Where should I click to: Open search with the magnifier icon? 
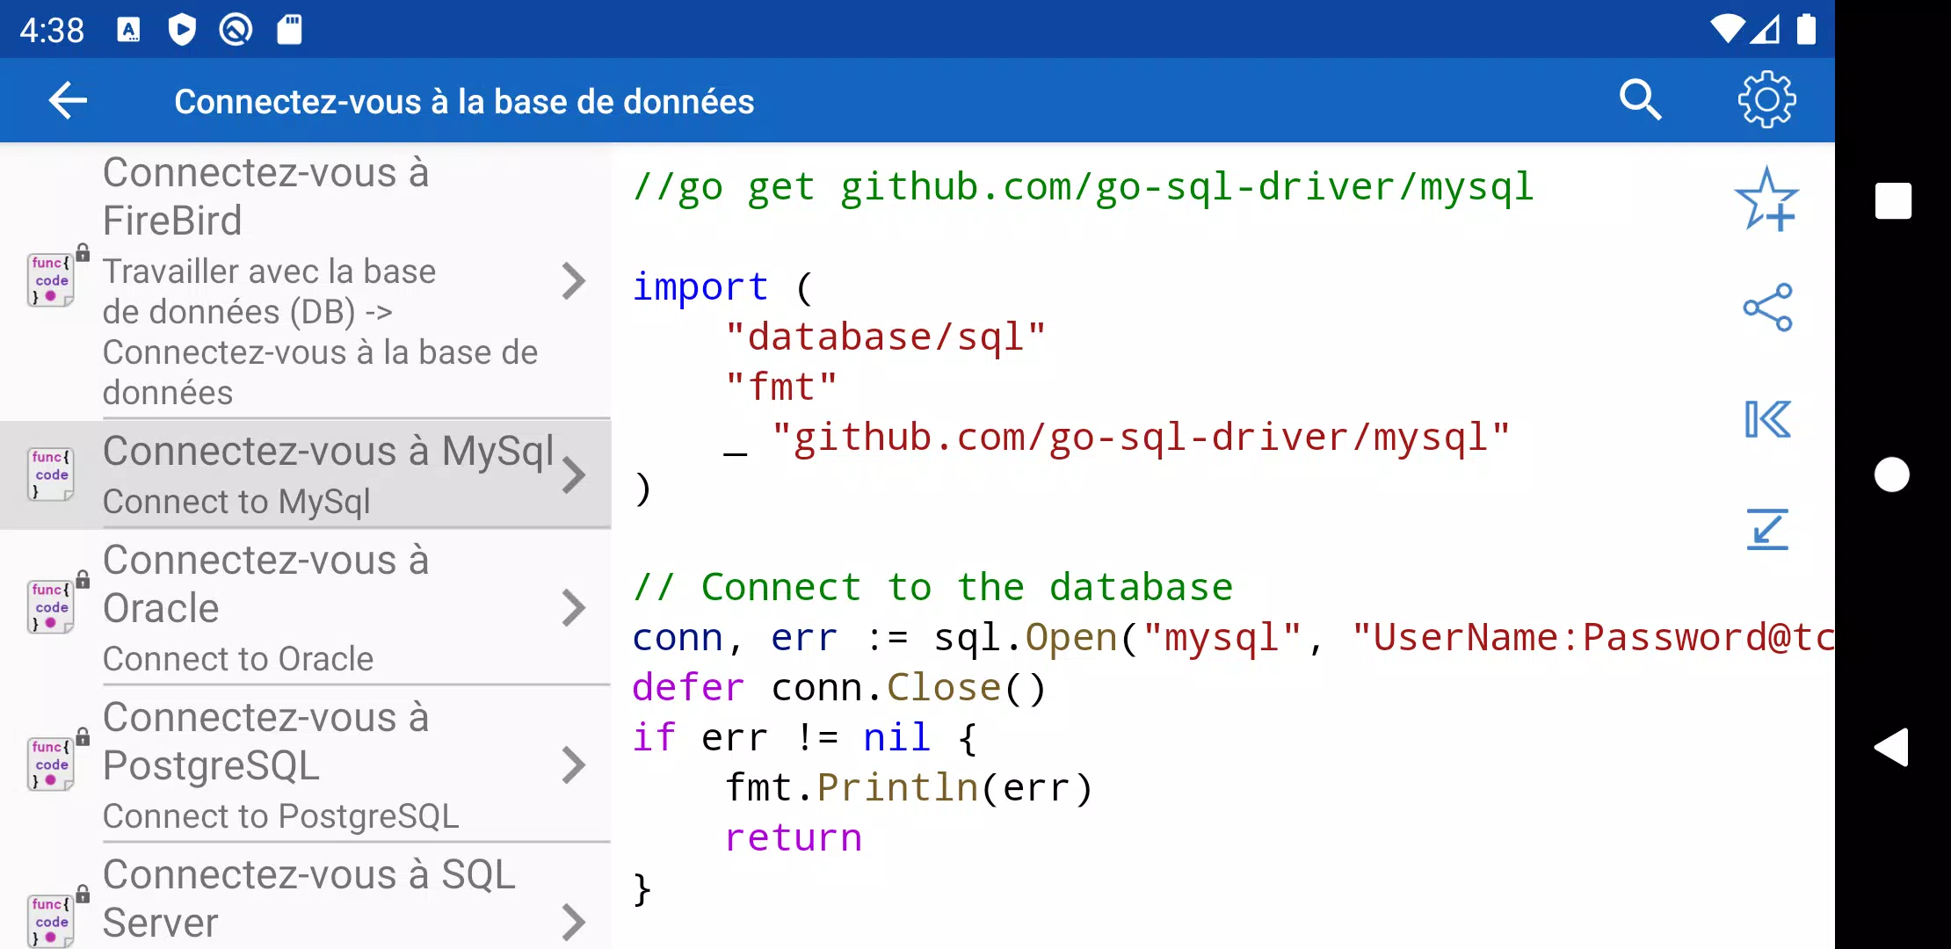(1640, 100)
